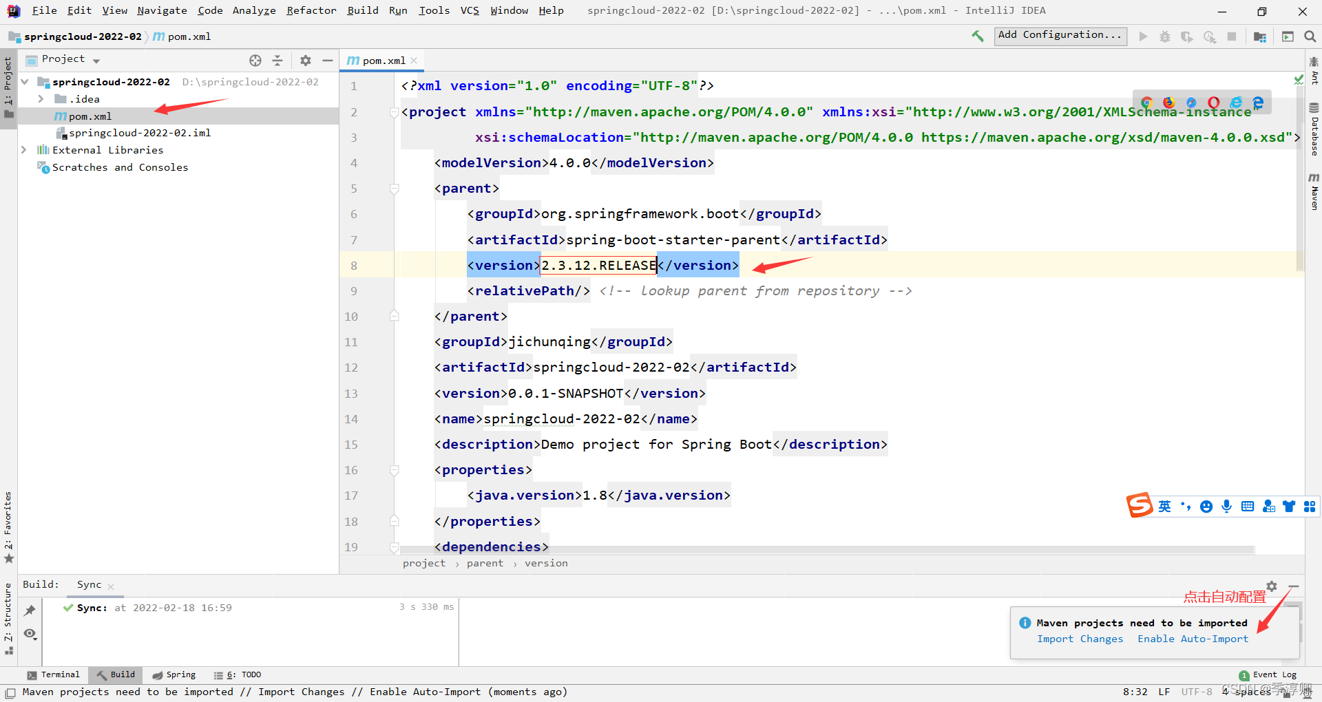1322x702 pixels.
Task: Open the Refactor menu
Action: click(x=311, y=10)
